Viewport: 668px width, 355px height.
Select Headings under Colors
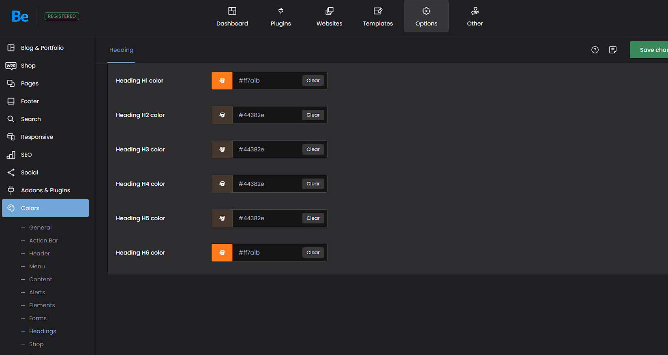tap(43, 331)
